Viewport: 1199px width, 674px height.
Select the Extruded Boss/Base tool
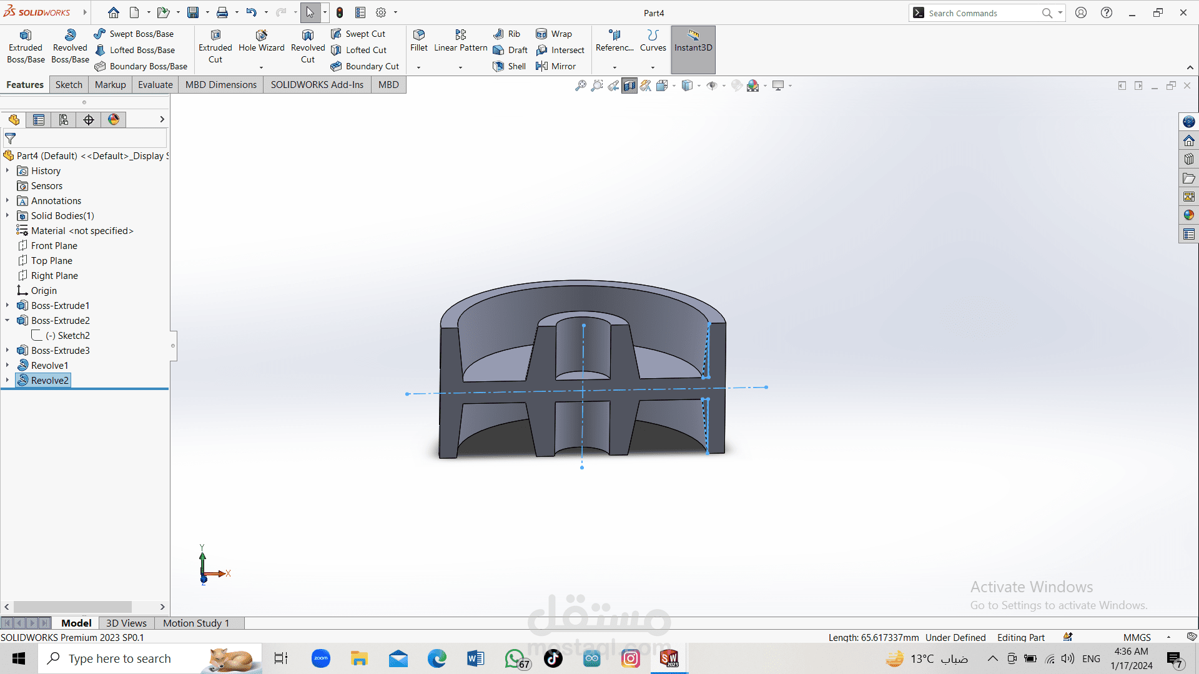26,46
